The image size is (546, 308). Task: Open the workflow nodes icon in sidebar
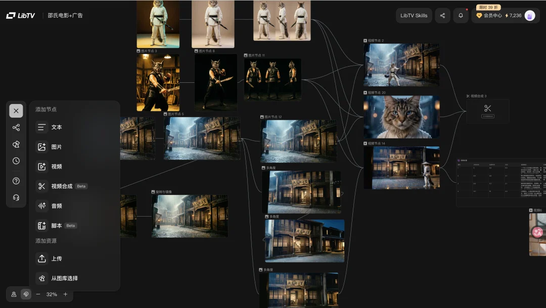[16, 128]
